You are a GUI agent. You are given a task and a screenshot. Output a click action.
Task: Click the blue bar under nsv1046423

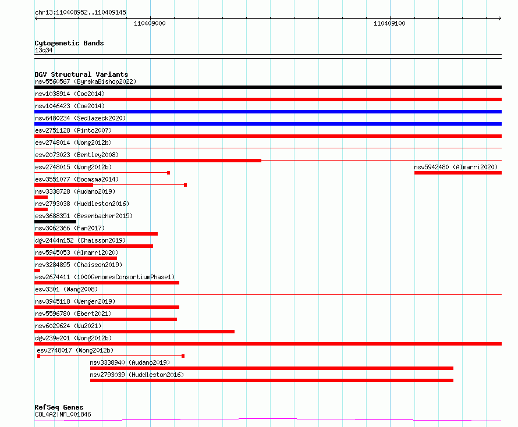pos(268,112)
